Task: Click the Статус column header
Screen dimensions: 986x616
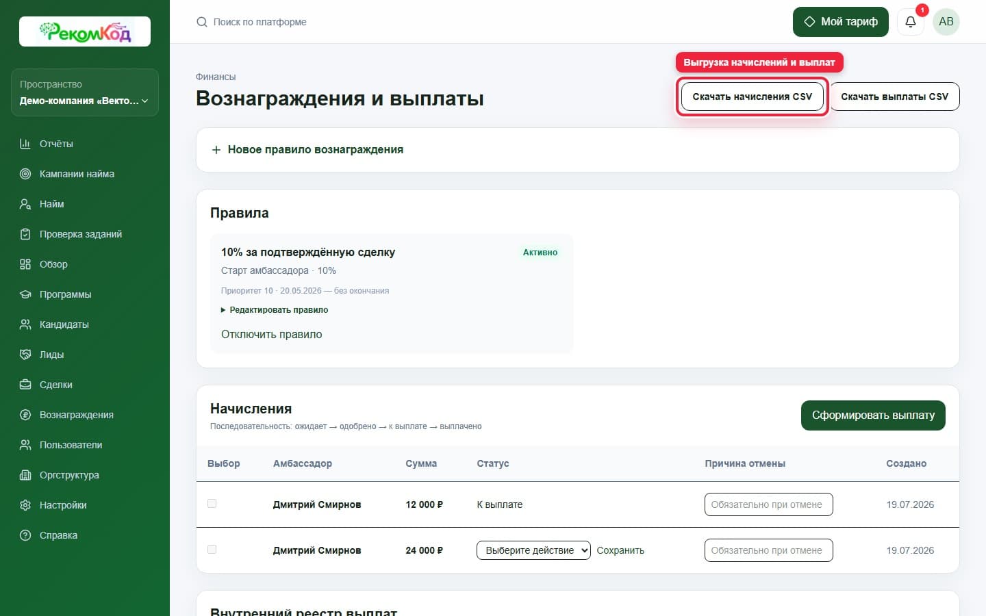Action: (x=493, y=463)
